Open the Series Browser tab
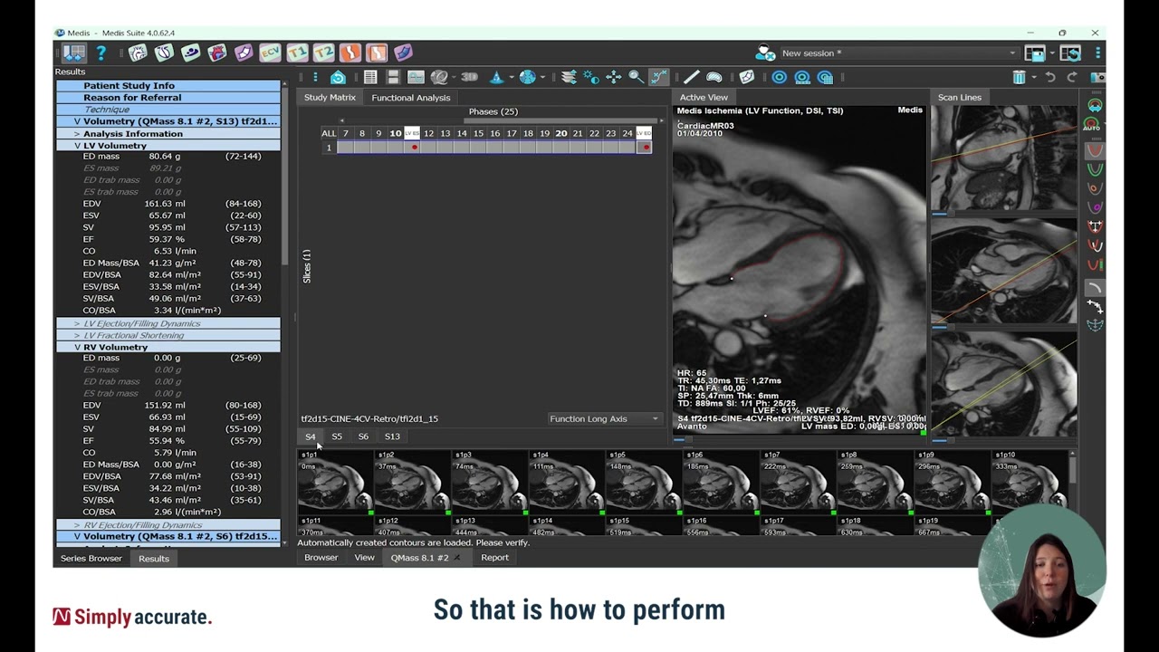Viewport: 1159px width, 652px height. tap(91, 559)
